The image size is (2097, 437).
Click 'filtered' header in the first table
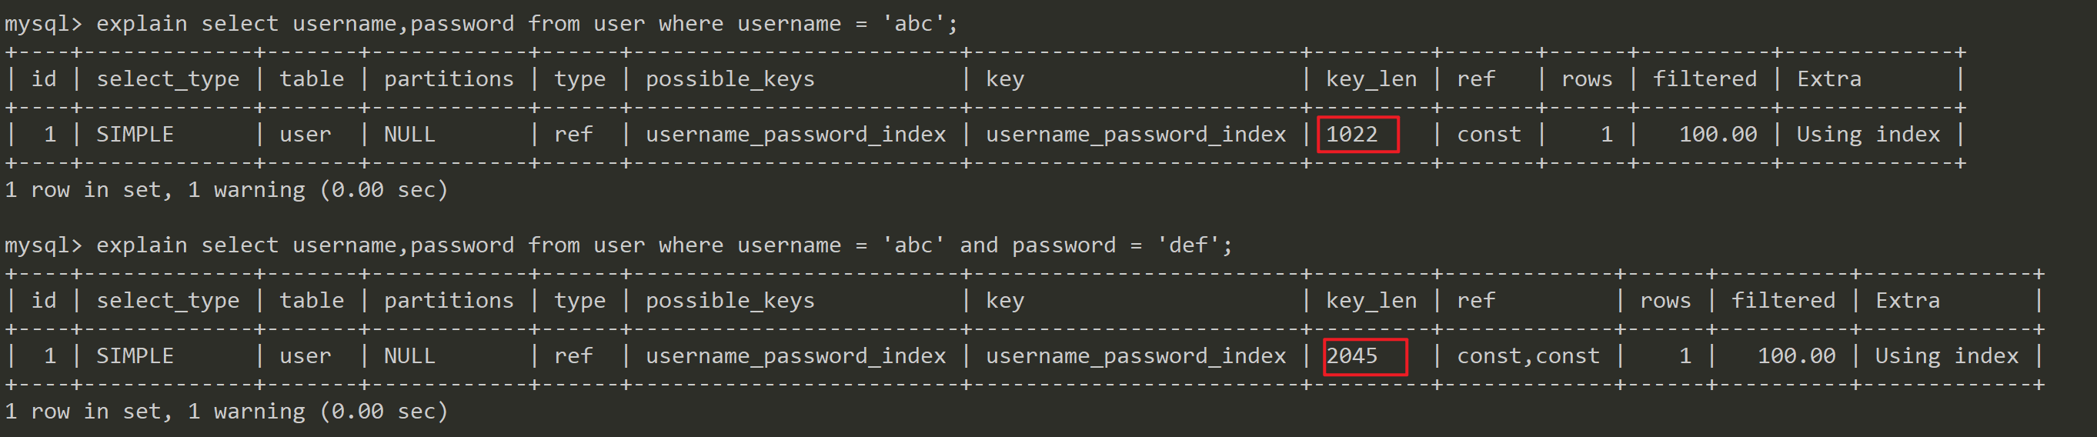[1705, 79]
